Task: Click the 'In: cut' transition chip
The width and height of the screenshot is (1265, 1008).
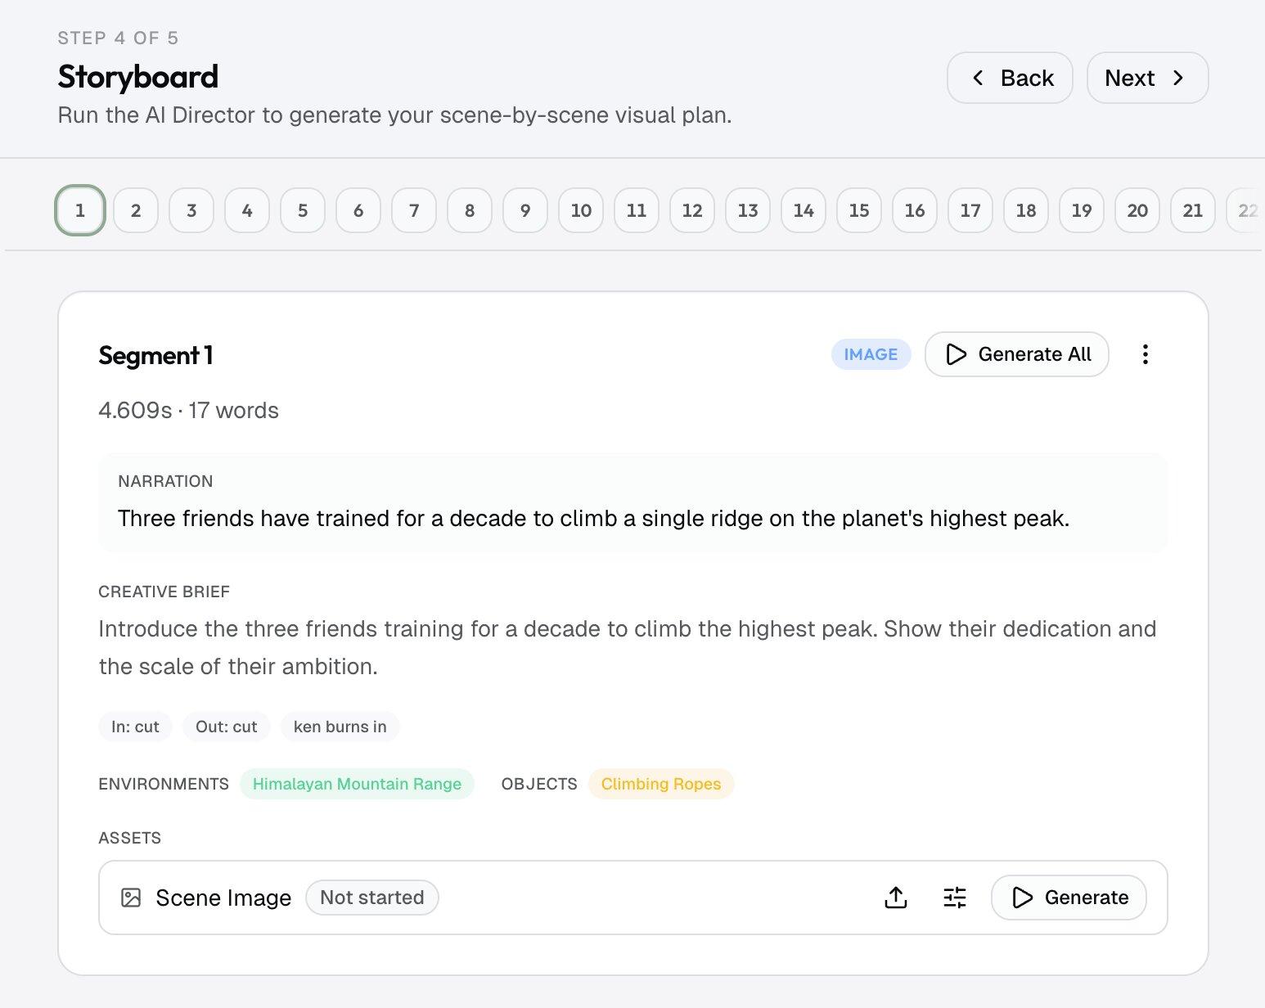Action: tap(135, 727)
